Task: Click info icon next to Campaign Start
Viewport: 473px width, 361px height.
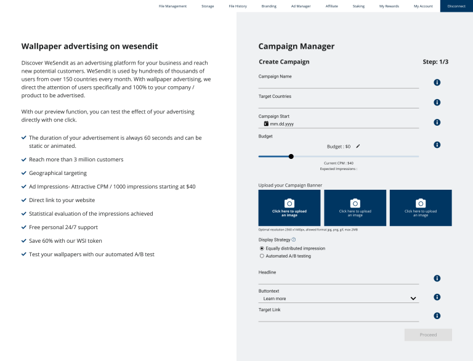Action: (437, 122)
